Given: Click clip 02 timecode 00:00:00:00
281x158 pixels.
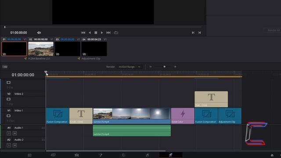Looking at the screenshot, I should (x=41, y=39).
